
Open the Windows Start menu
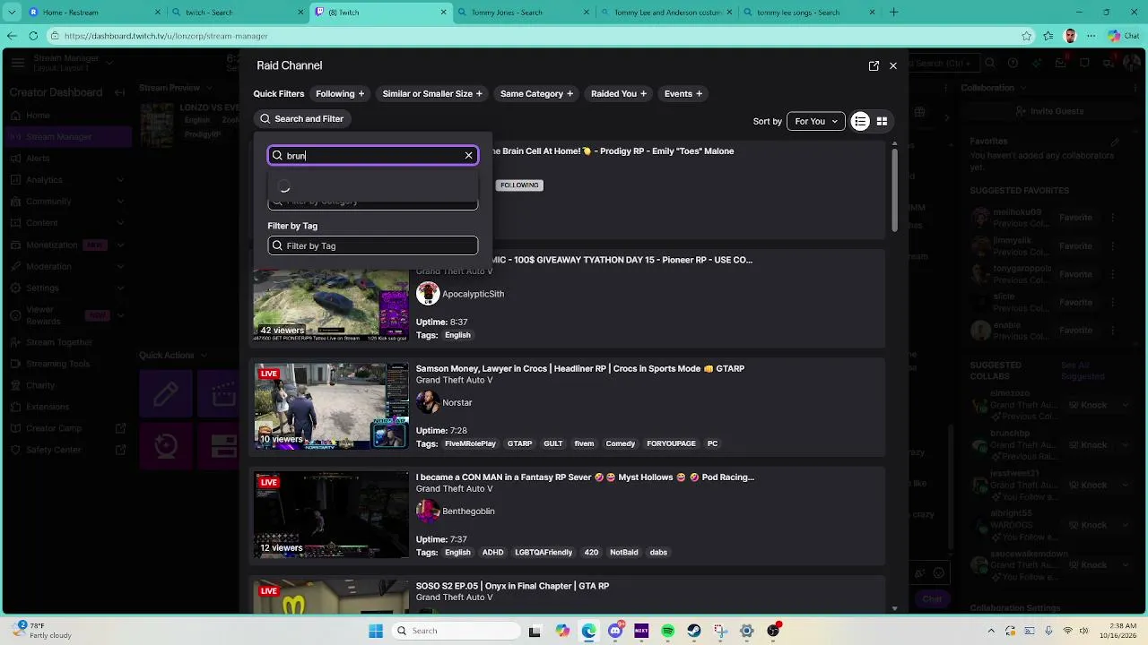(376, 631)
